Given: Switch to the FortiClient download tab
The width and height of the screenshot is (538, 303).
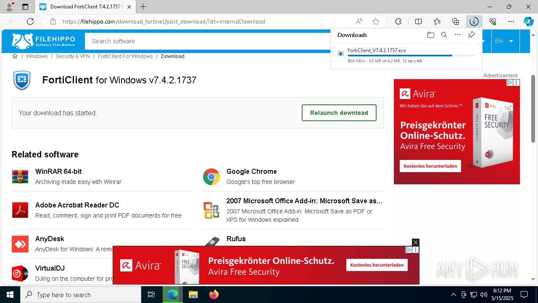Looking at the screenshot, I should 85,7.
